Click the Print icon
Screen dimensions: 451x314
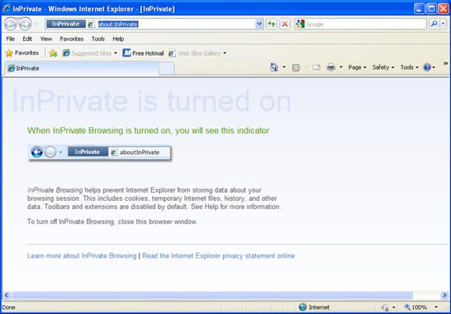coord(330,67)
